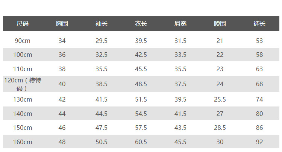
Task: Select the 衣长 header cell
Action: point(141,24)
